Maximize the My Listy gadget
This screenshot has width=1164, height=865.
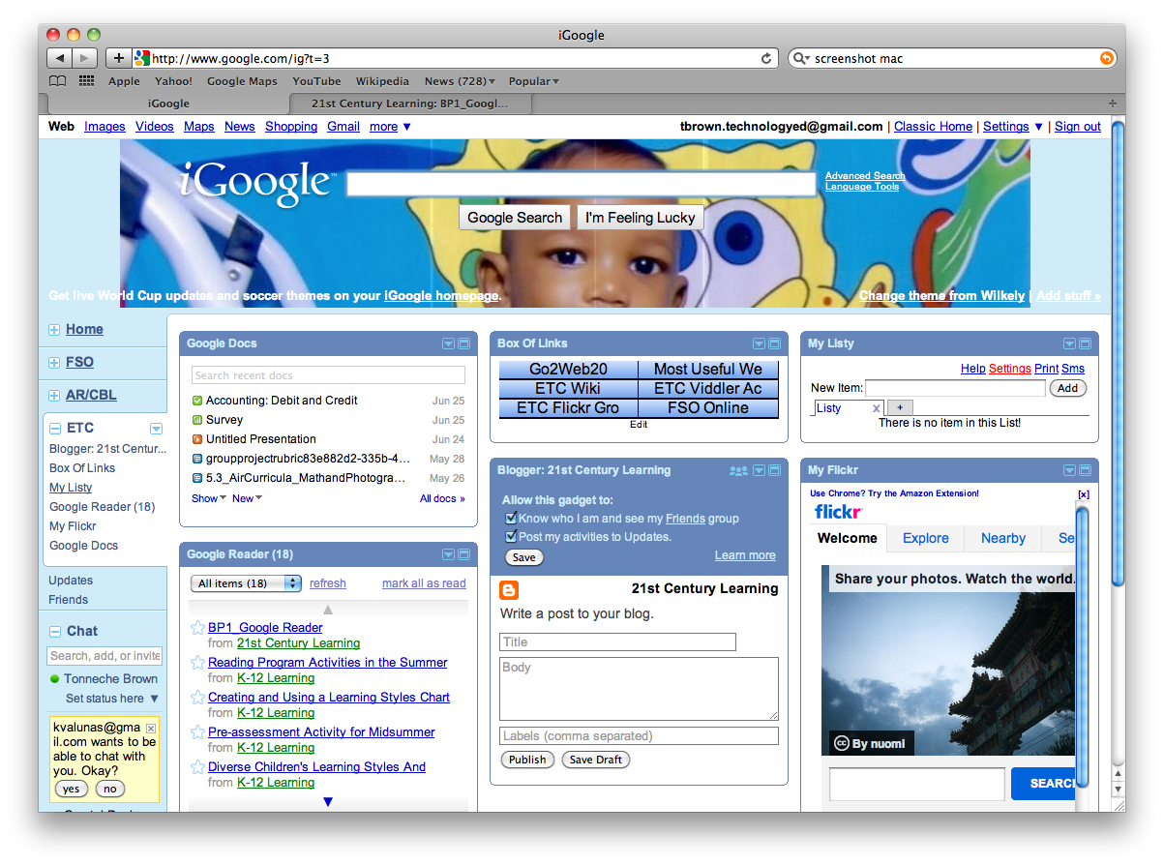pyautogui.click(x=1085, y=343)
